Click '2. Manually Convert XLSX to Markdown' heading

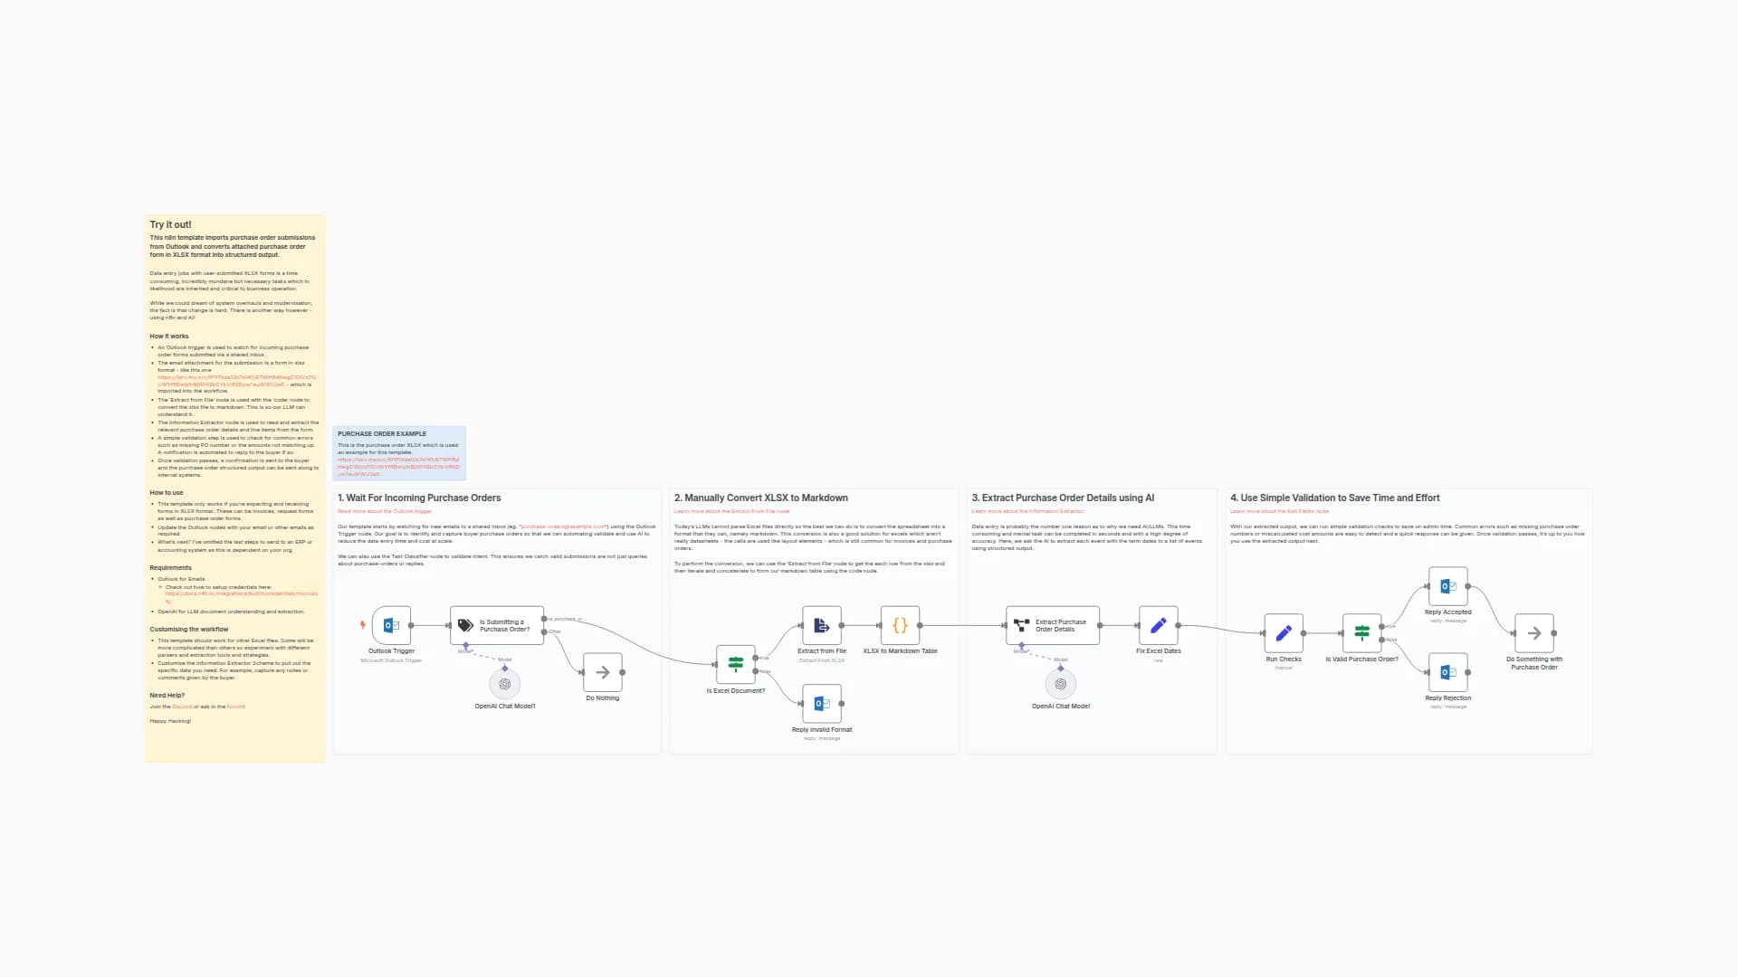coord(761,498)
